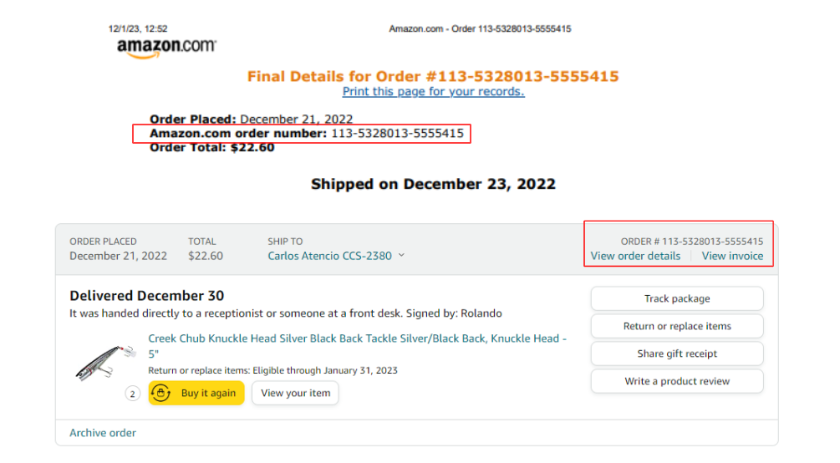This screenshot has width=840, height=463.
Task: Click the orange Final Details order heading
Action: 433,76
